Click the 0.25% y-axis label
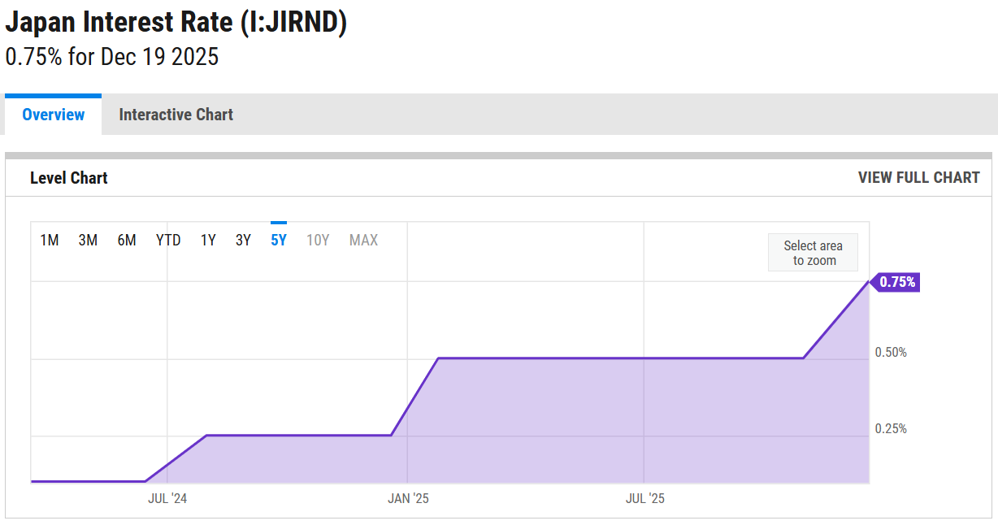The image size is (998, 525). pyautogui.click(x=891, y=428)
